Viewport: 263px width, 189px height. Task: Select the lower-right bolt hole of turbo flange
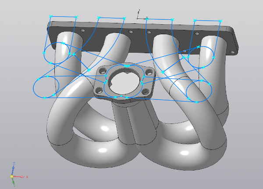pos(146,92)
